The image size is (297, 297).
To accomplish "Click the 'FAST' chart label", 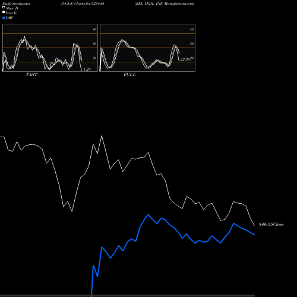I will point(31,75).
